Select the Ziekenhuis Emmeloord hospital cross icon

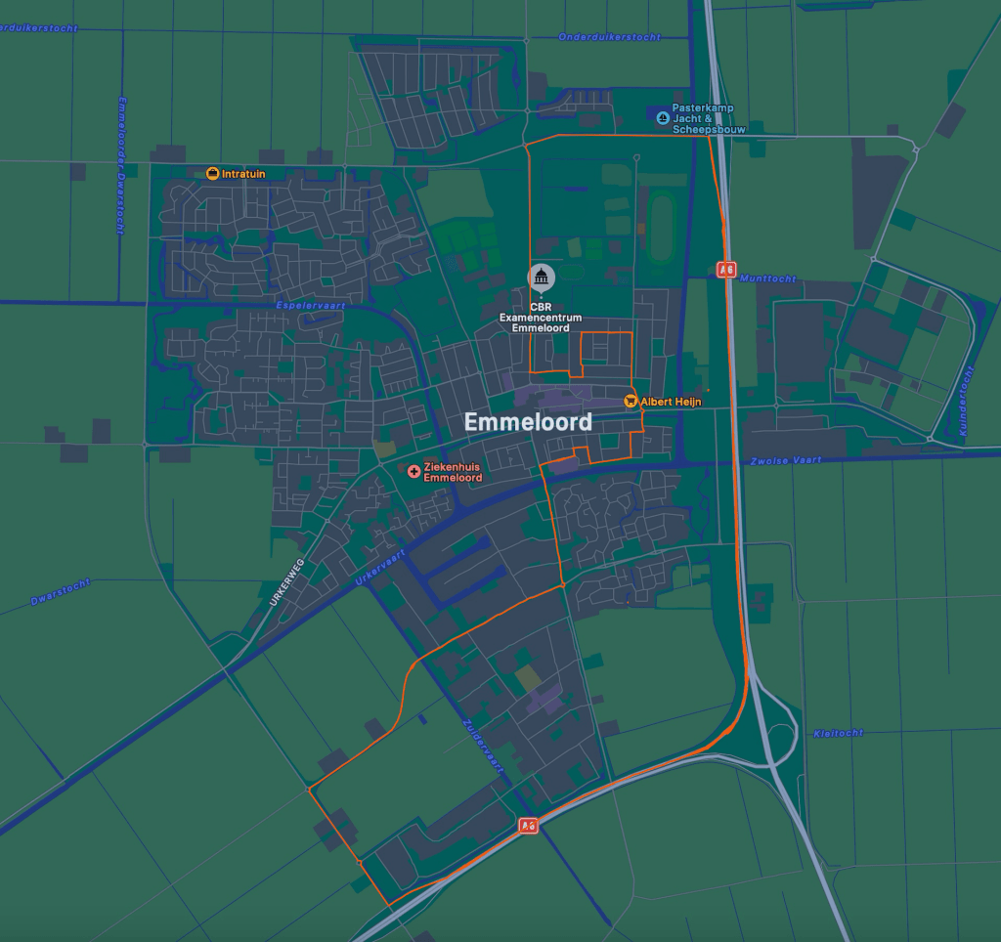click(413, 472)
